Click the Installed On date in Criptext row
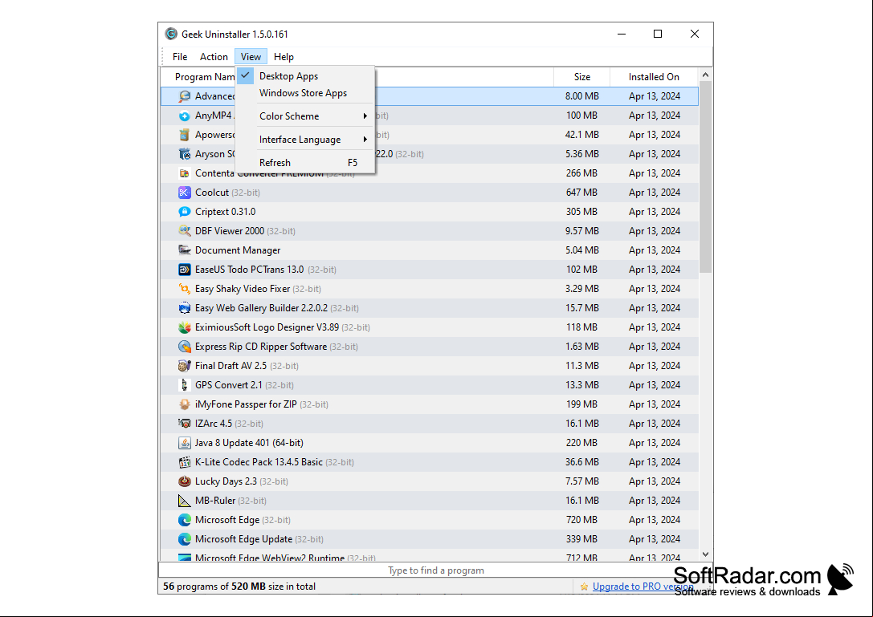The image size is (873, 617). pos(655,212)
